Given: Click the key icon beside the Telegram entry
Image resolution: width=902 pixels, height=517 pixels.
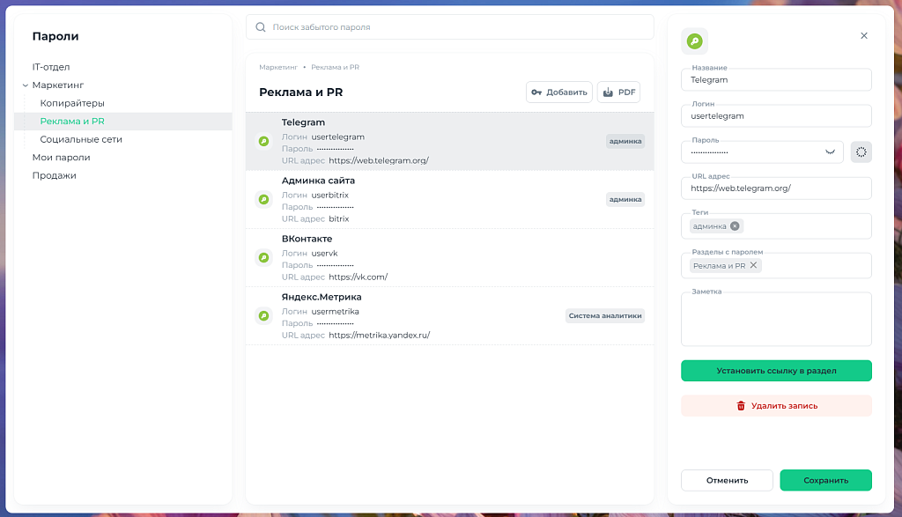Looking at the screenshot, I should point(262,141).
